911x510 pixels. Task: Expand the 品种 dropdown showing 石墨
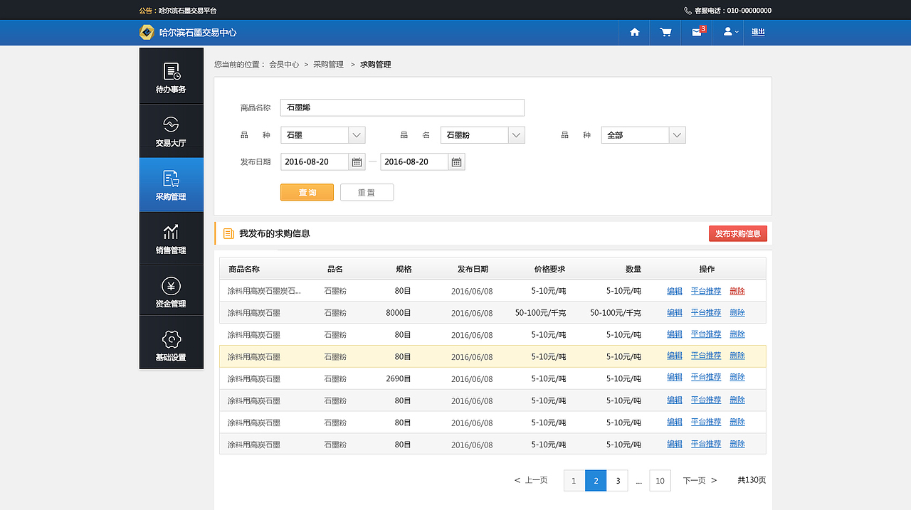(357, 134)
